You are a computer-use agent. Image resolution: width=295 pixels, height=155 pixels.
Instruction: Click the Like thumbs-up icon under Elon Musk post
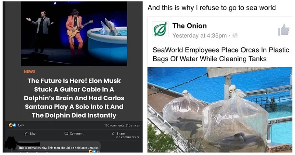27,134
